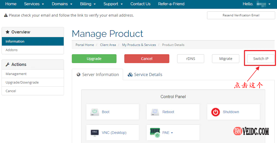Open the Services dropdown menu
The width and height of the screenshot is (277, 143).
[x=34, y=4]
